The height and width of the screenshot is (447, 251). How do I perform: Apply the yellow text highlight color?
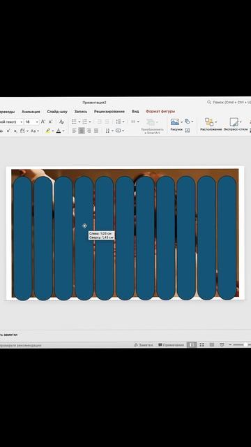tap(48, 131)
